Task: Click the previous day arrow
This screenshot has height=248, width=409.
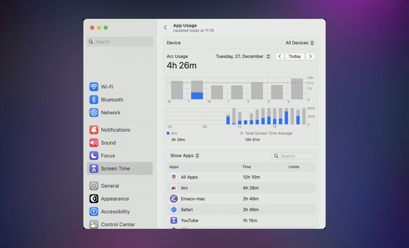Action: (280, 56)
